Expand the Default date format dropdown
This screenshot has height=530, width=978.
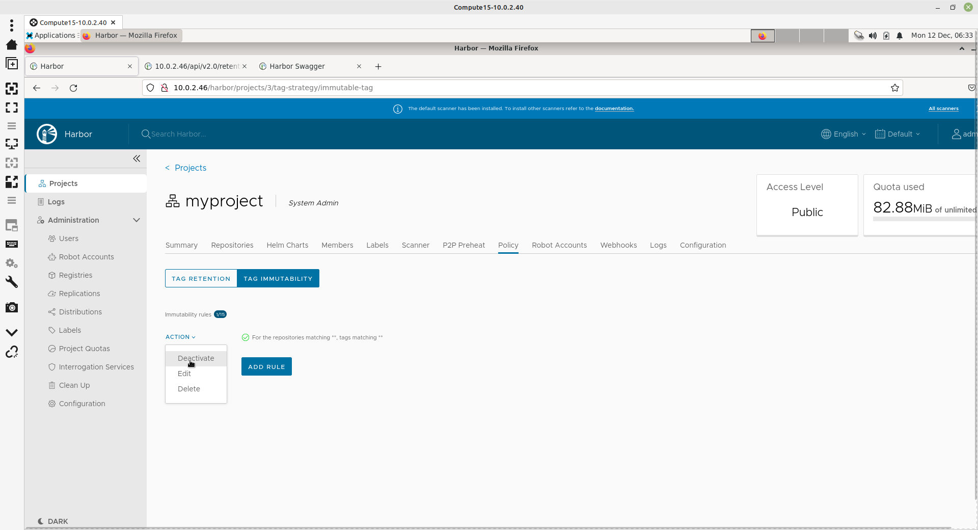point(898,134)
